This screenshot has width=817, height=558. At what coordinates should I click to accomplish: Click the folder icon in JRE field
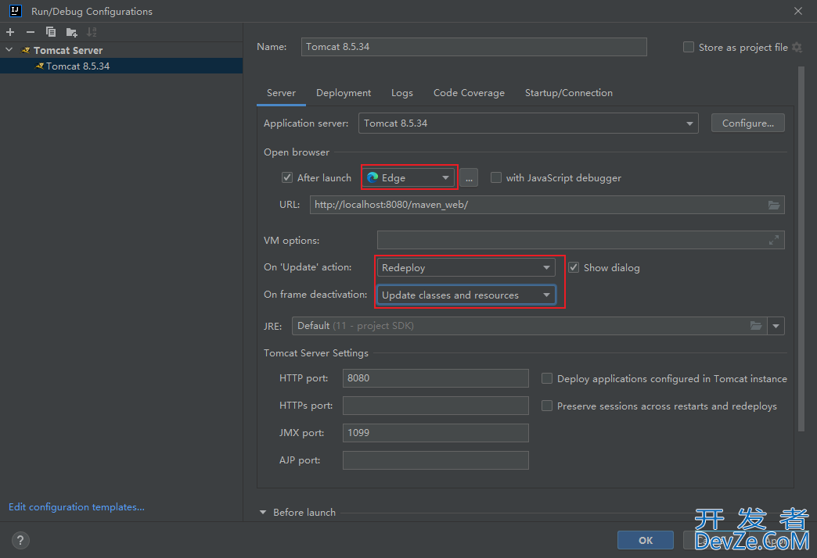coord(756,326)
